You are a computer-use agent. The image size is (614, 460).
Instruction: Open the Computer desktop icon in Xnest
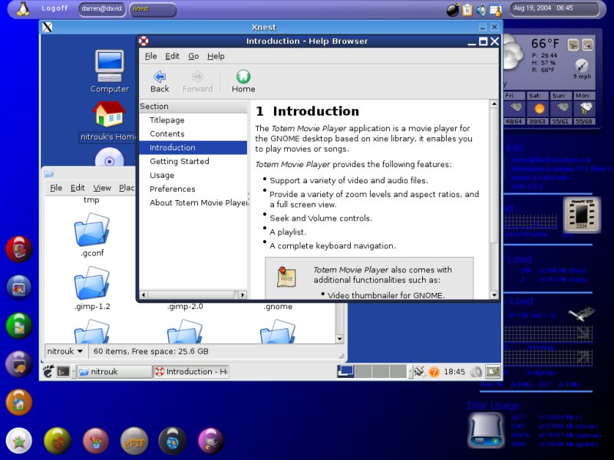point(110,66)
